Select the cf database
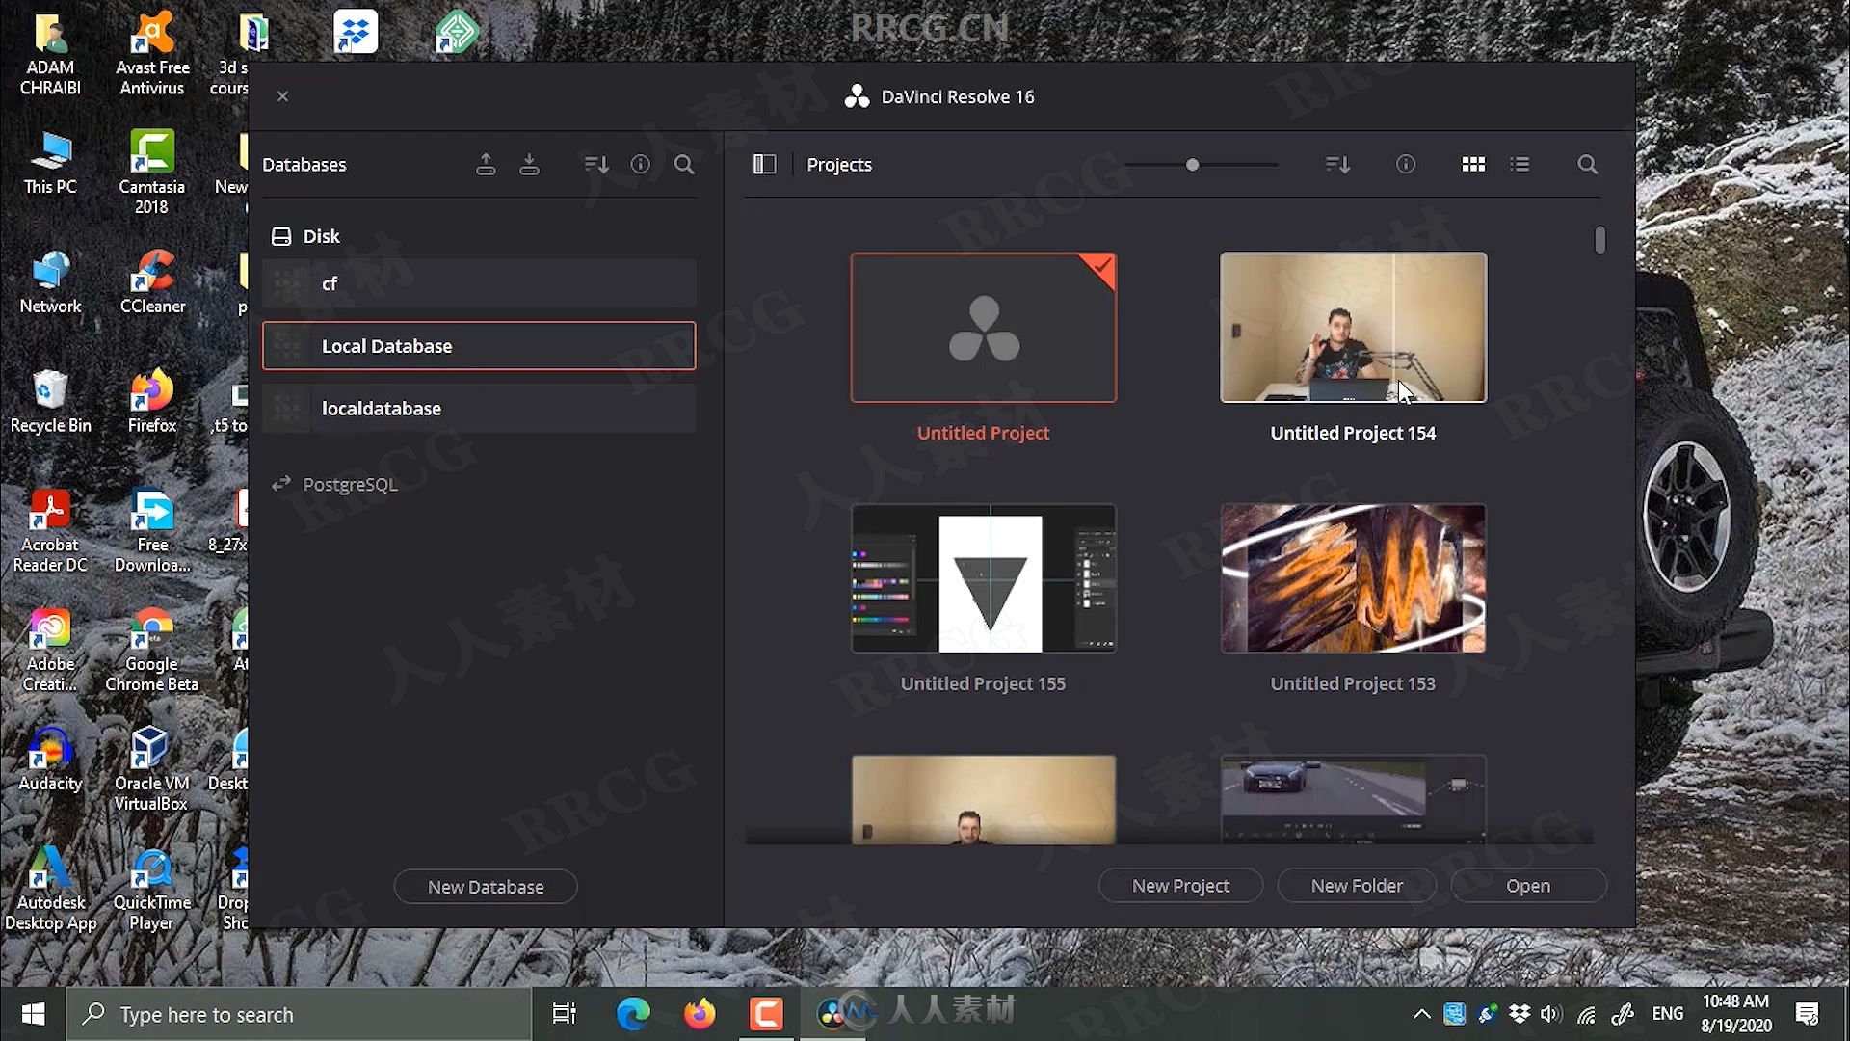The width and height of the screenshot is (1850, 1041). (x=479, y=283)
